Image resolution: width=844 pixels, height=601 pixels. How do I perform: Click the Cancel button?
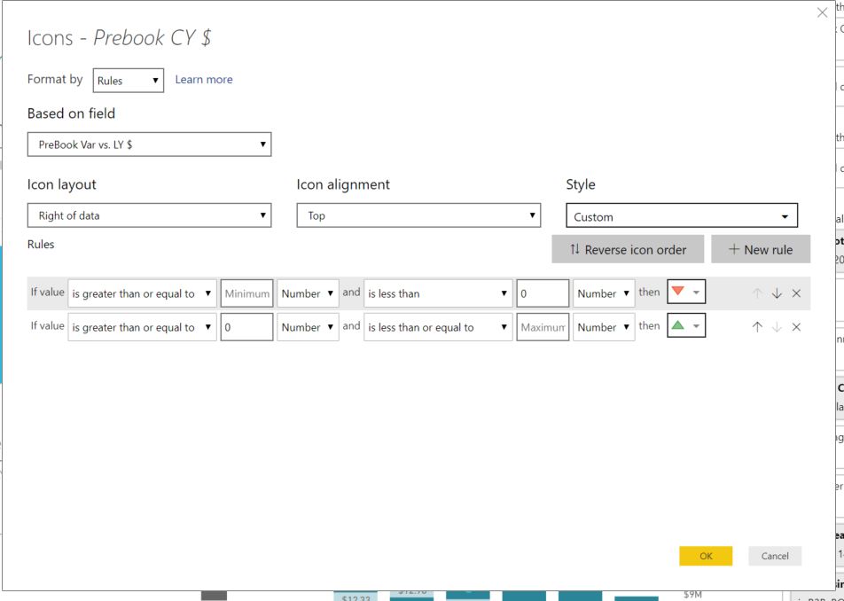(x=775, y=556)
